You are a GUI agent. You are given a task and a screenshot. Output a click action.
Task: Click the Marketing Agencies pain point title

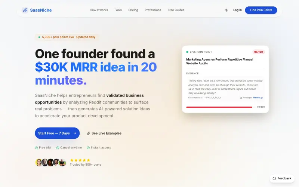(220, 61)
